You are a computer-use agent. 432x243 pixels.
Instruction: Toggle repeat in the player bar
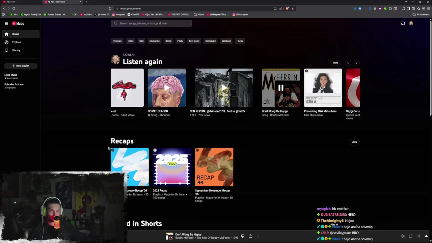point(411,236)
